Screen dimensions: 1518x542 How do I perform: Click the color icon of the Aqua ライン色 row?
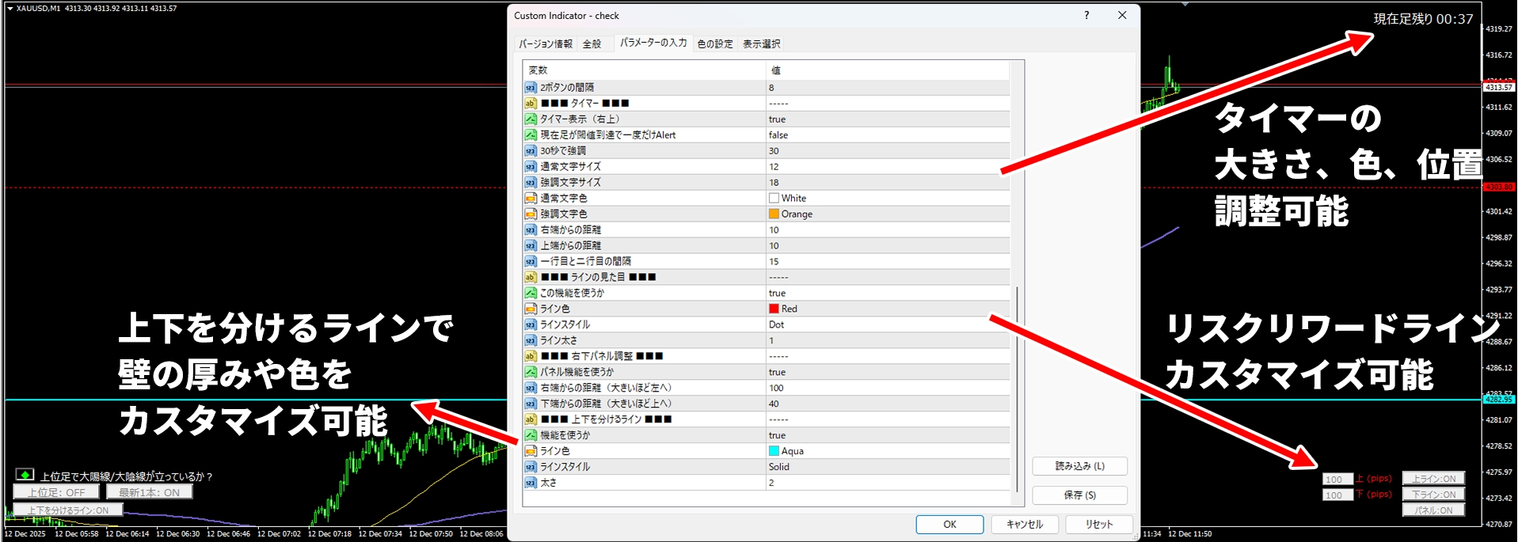[x=531, y=451]
